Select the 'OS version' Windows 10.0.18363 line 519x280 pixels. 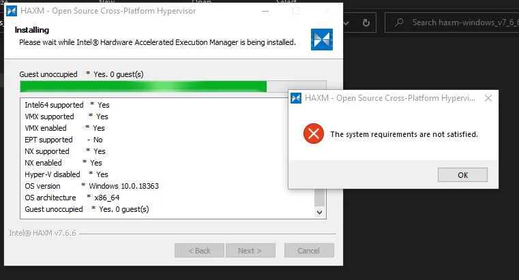(x=91, y=186)
